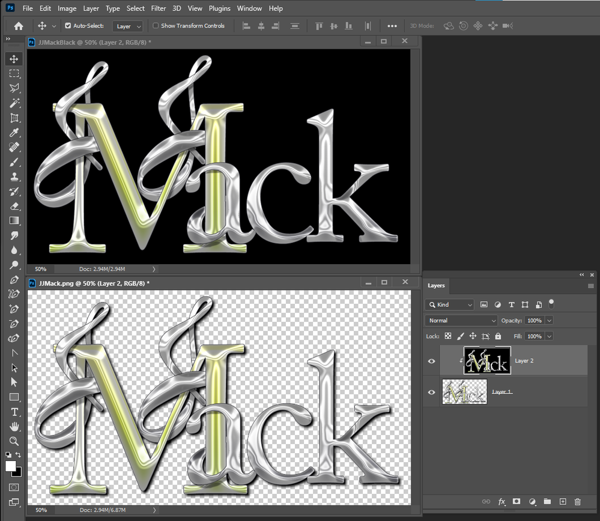The height and width of the screenshot is (521, 600).
Task: Add a layer mask
Action: coord(516,501)
